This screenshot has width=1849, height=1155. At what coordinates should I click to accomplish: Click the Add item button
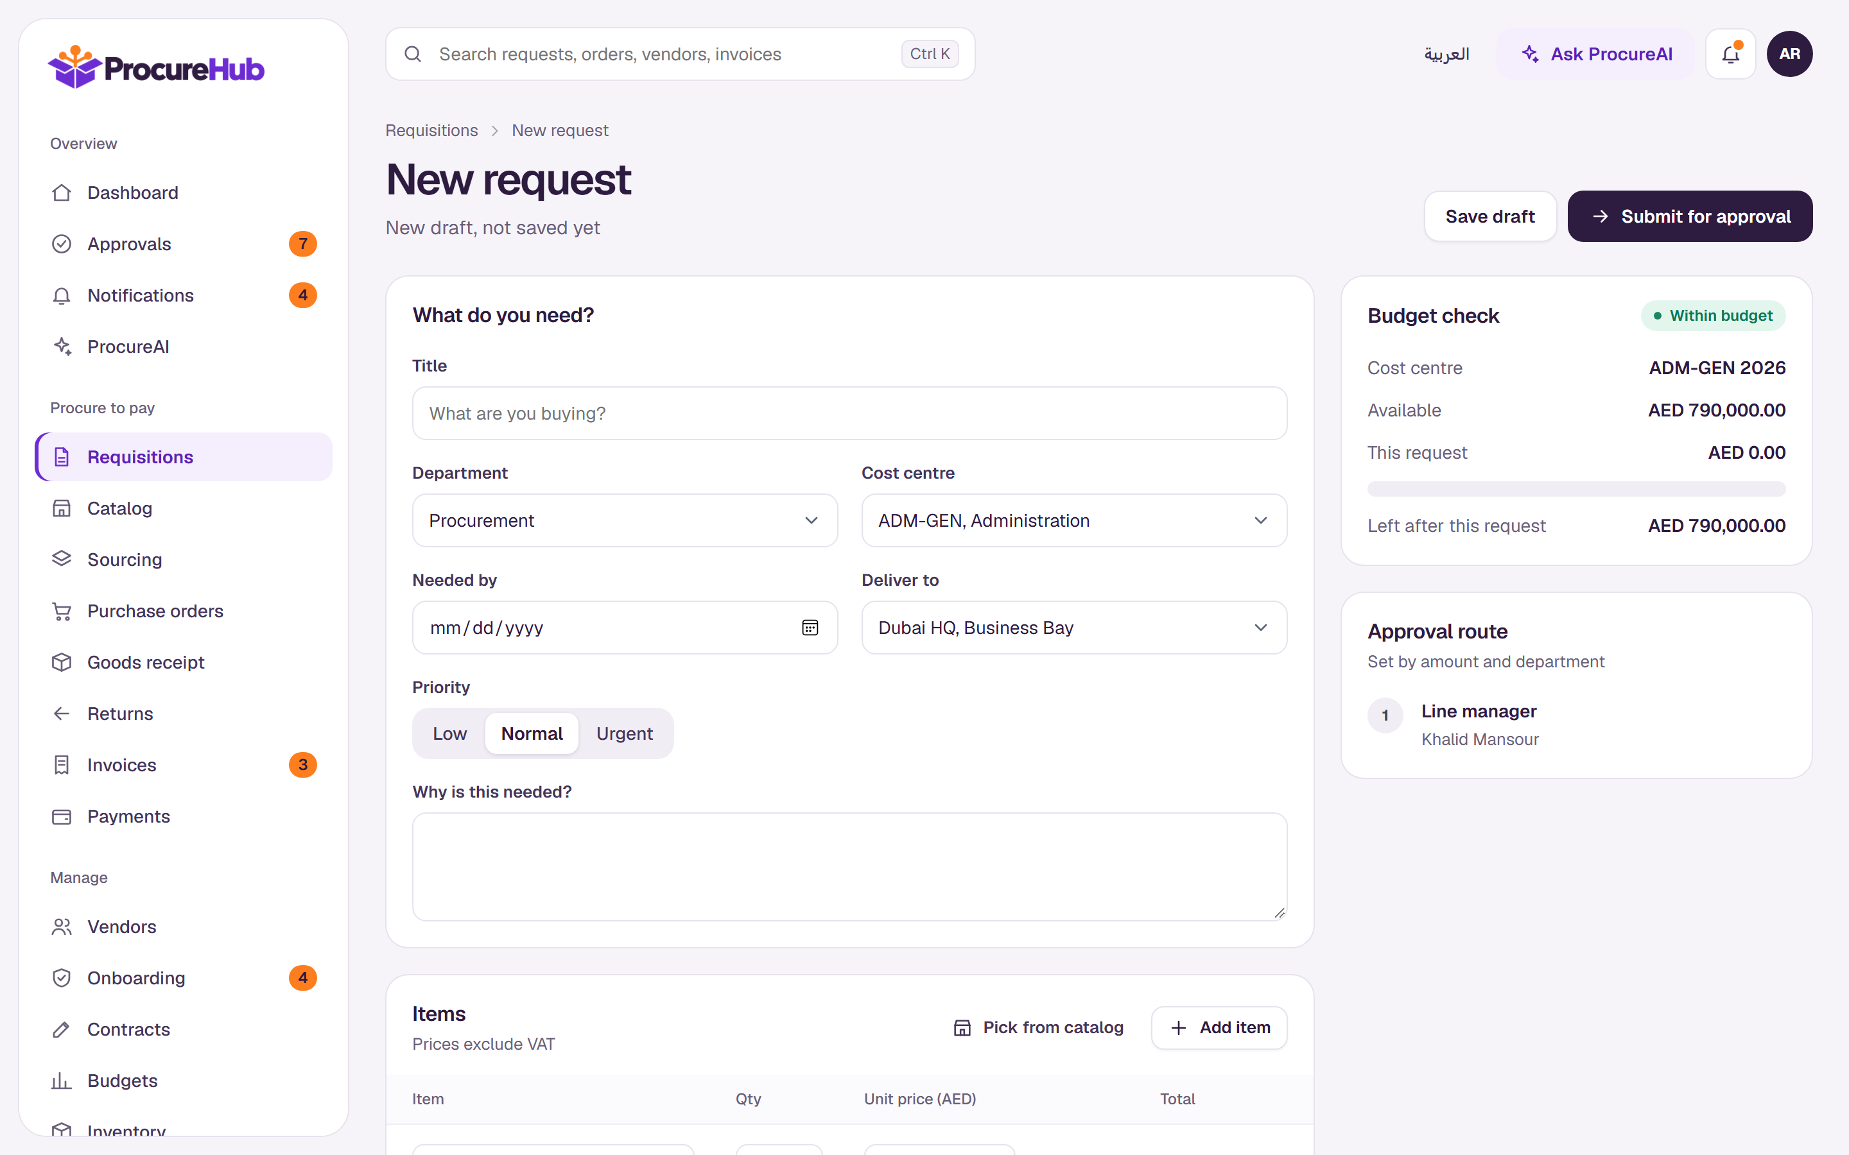coord(1219,1027)
